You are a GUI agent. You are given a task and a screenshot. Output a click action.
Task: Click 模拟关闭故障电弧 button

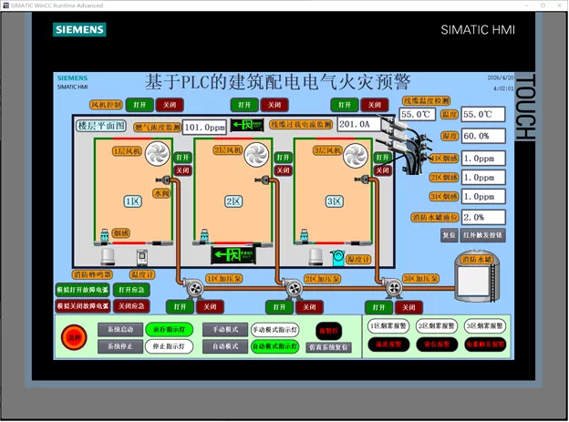(x=83, y=306)
